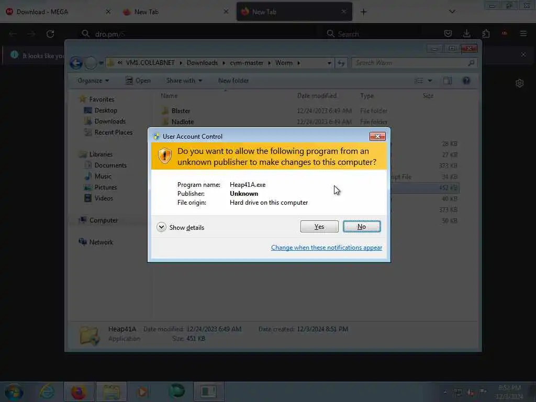Viewport: 536px width, 402px height.
Task: Click the UAC warning shield icon
Action: [x=164, y=156]
